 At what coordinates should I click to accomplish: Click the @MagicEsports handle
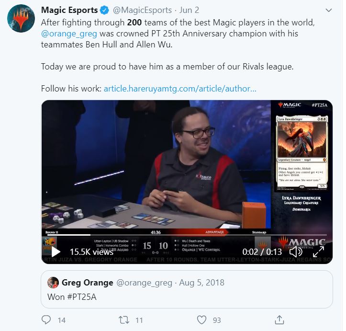pos(142,10)
